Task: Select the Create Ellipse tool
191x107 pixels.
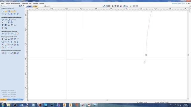Action: tap(6, 20)
